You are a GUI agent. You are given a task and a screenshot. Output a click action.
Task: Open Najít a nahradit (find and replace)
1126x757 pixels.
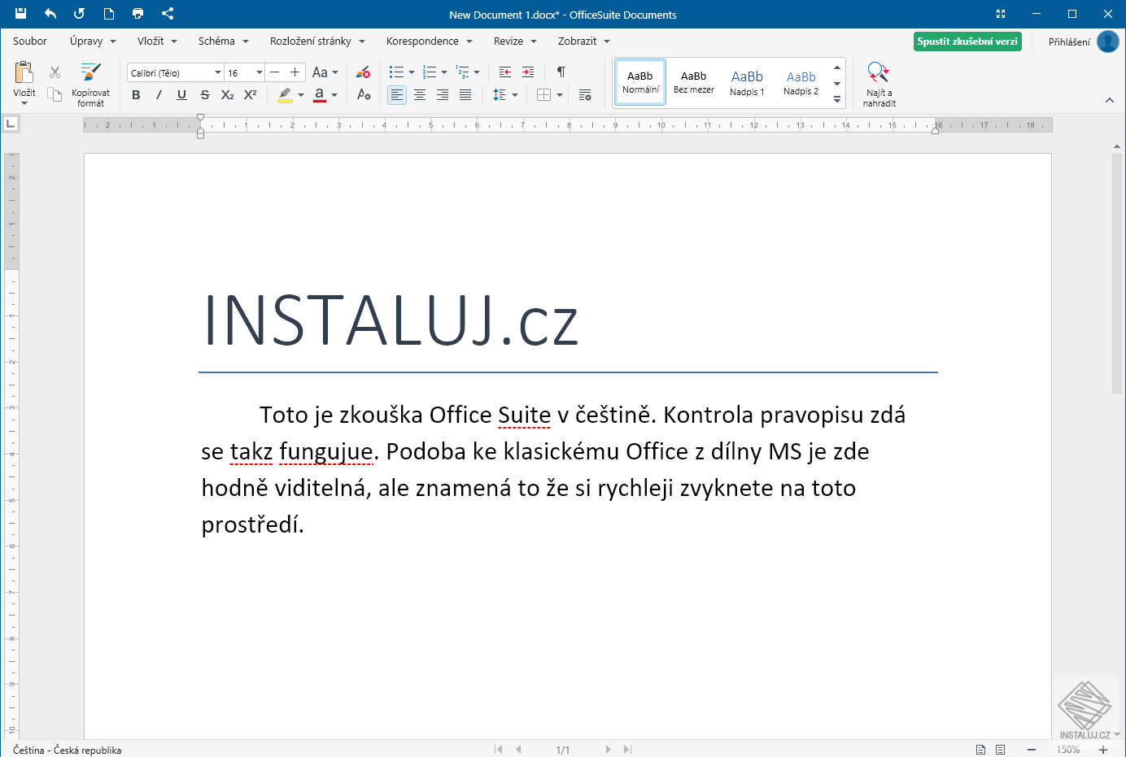(x=878, y=81)
